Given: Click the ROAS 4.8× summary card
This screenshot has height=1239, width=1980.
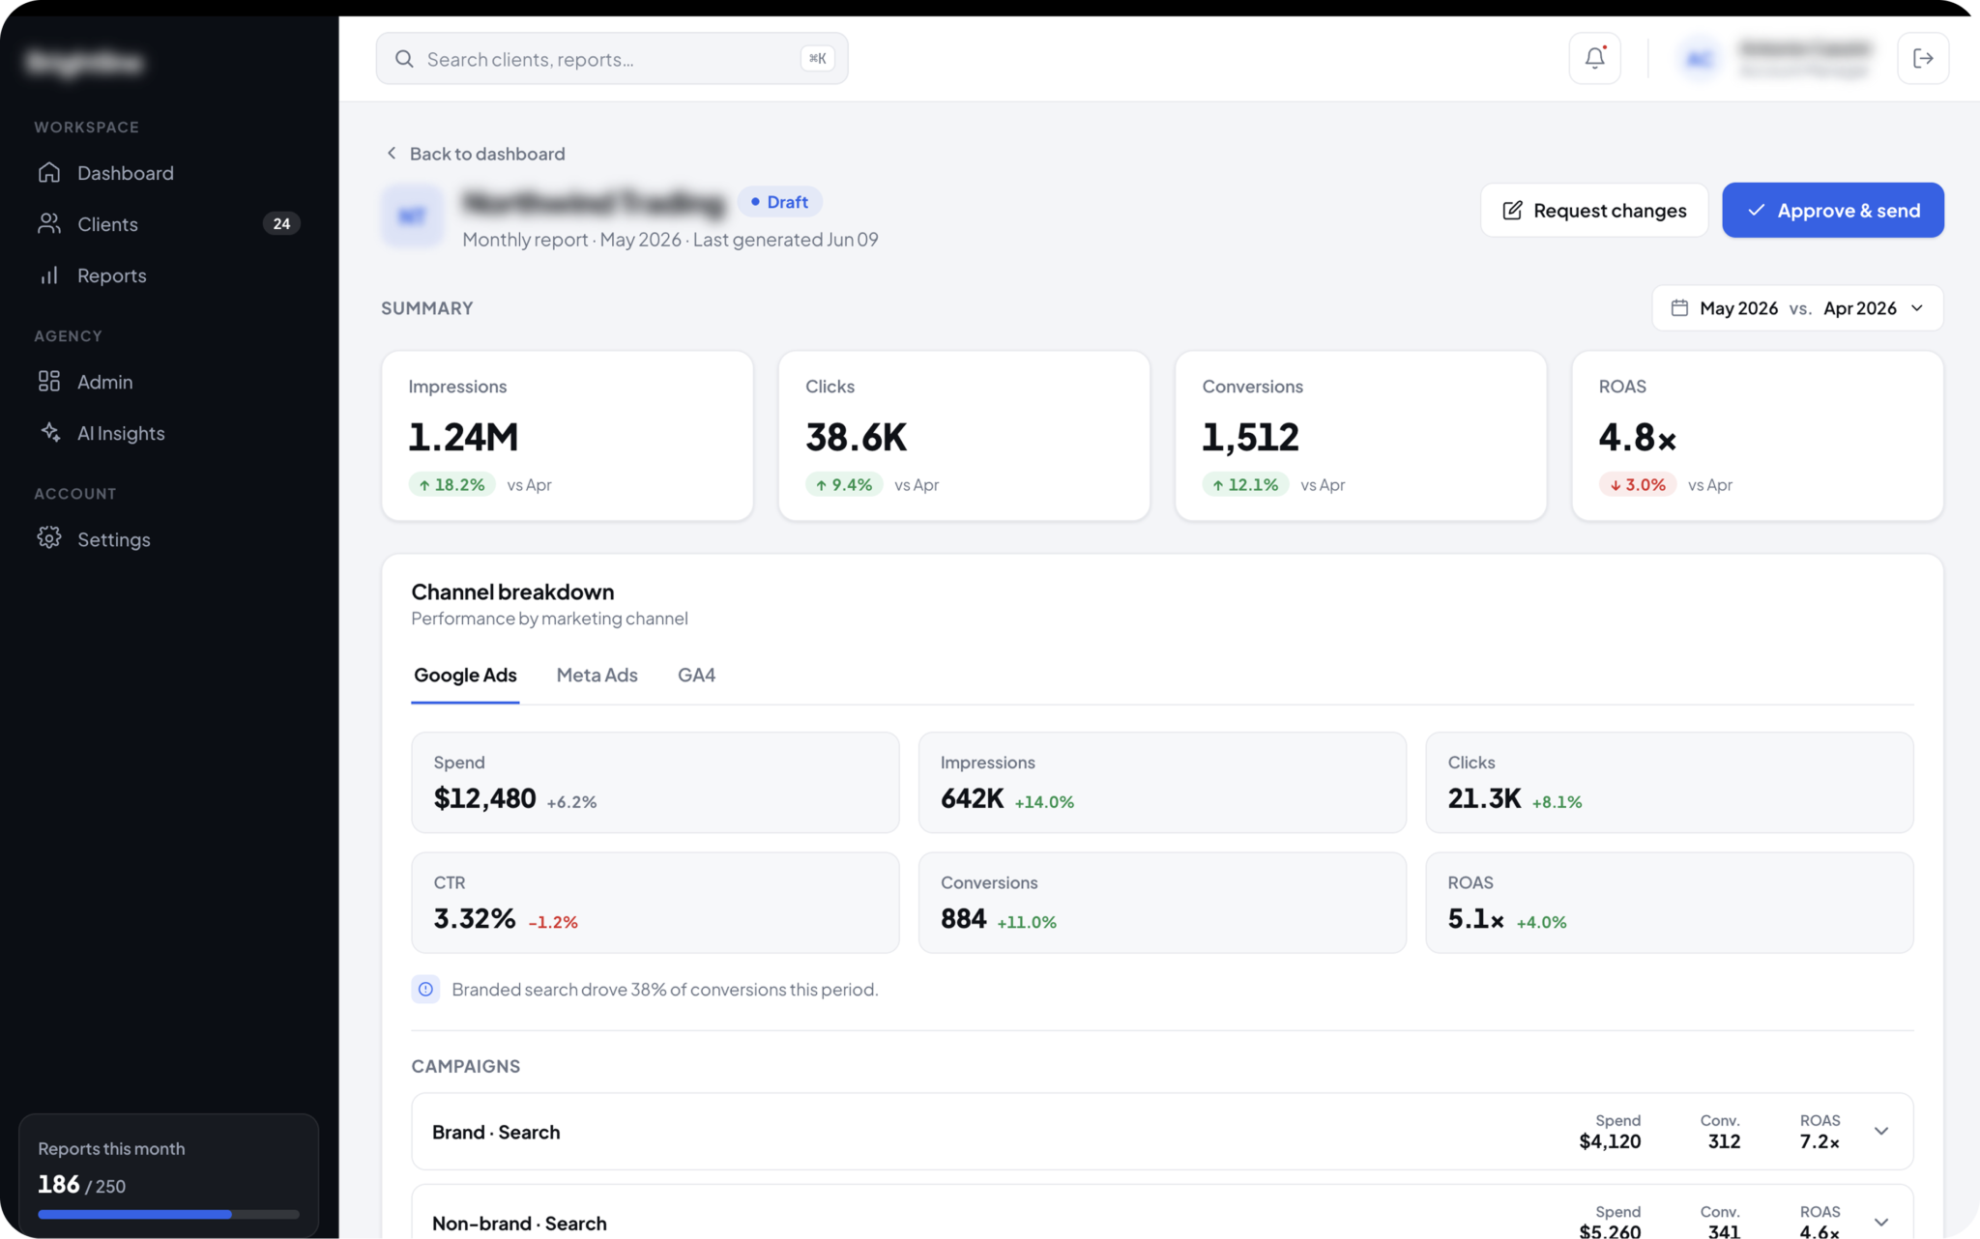Looking at the screenshot, I should [x=1757, y=435].
